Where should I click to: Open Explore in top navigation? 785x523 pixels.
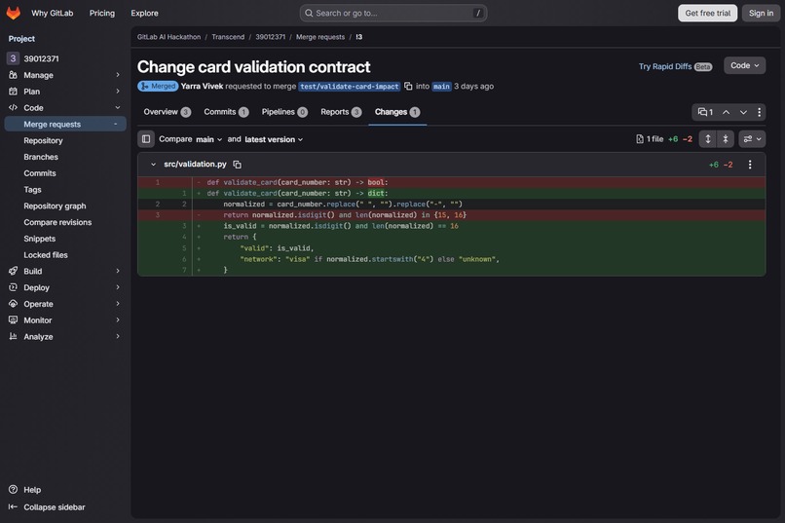click(145, 13)
